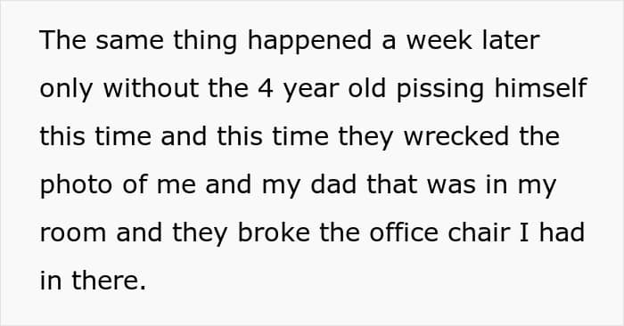The width and height of the screenshot is (624, 326).
Task: Click the word "The" starting the paragraph
Action: 63,40
